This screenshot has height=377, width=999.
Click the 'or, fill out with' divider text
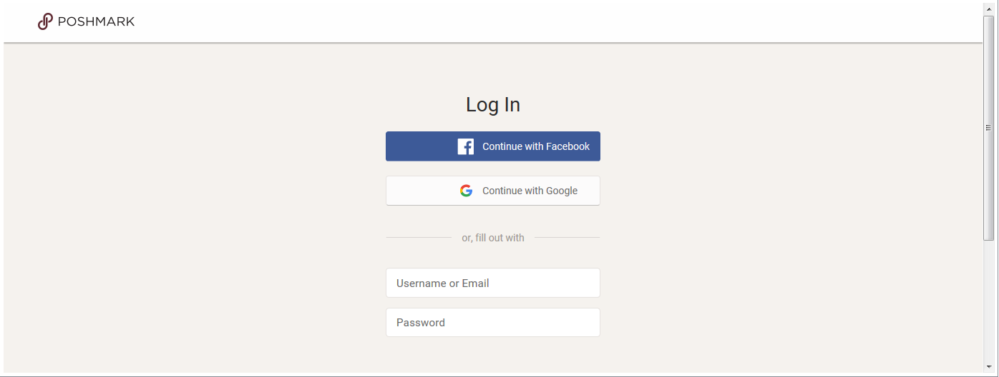pyautogui.click(x=493, y=238)
